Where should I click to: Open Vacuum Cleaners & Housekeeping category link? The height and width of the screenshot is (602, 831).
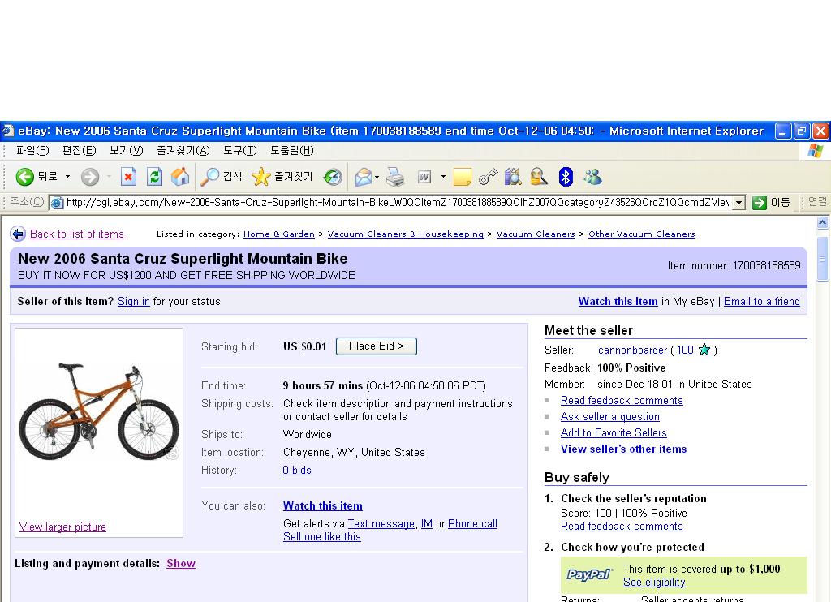(x=406, y=234)
